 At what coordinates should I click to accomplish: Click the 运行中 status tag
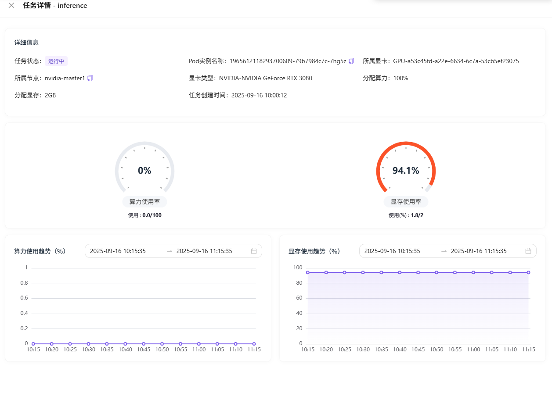56,61
